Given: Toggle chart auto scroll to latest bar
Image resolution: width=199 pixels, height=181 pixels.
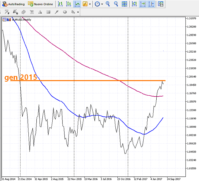Looking at the screenshot, I should point(143,4).
